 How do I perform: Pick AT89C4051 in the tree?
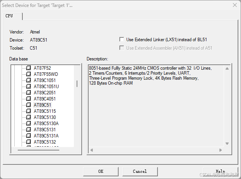(45, 99)
